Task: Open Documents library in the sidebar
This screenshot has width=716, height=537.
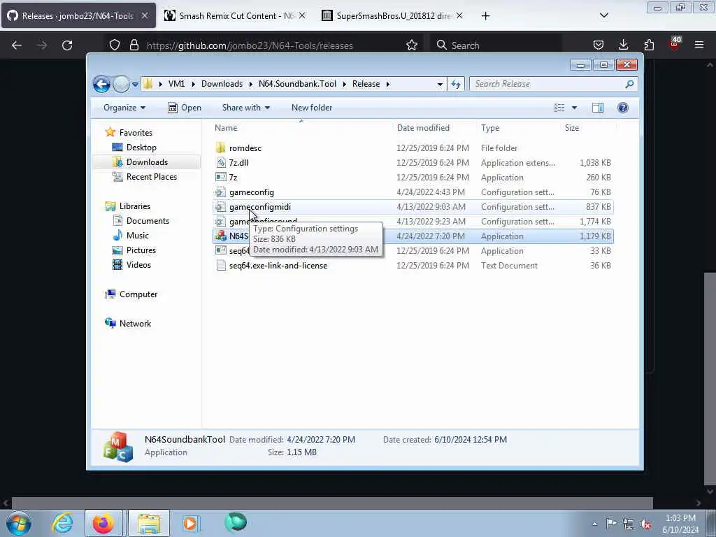Action: tap(148, 221)
